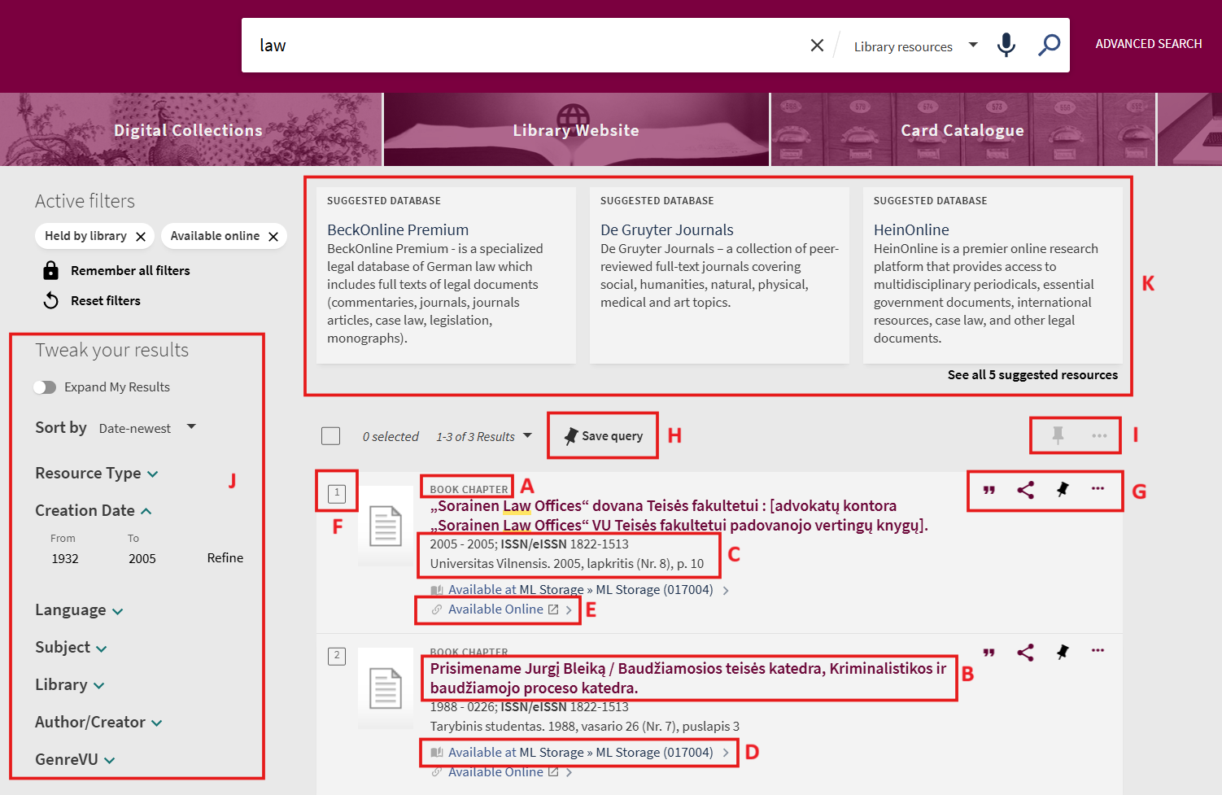Click the lock icon to remember all filters
The height and width of the screenshot is (795, 1222).
[x=50, y=270]
